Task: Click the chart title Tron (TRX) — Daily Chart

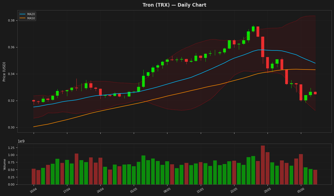Action: click(174, 5)
